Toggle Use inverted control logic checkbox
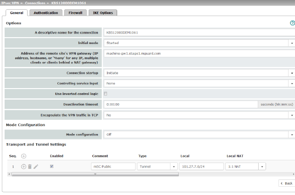Viewport: 295px width, 195px height. 105,94
